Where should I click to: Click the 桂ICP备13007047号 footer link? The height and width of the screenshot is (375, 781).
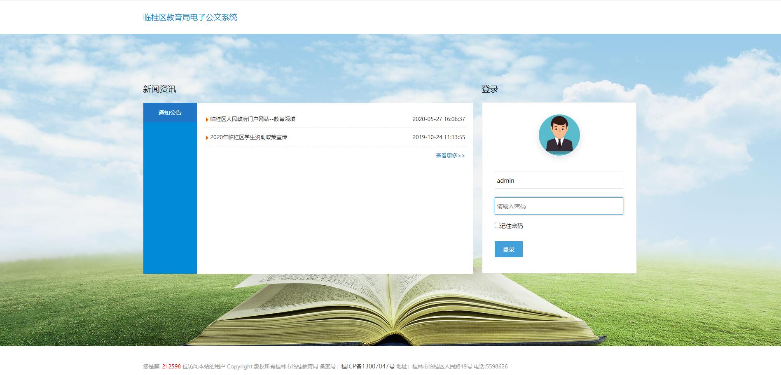click(x=368, y=366)
